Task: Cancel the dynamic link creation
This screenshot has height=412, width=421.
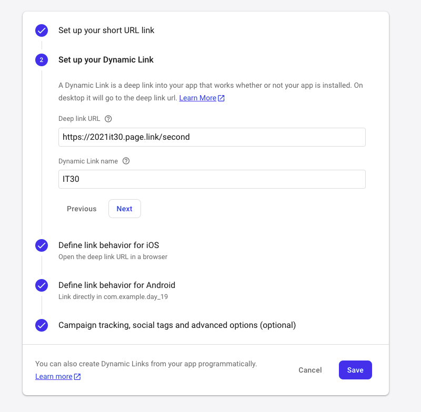Action: (310, 370)
